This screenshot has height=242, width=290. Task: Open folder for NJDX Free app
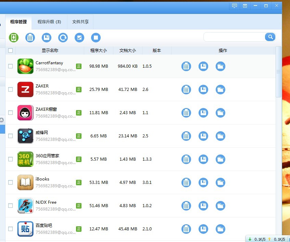coord(220,206)
